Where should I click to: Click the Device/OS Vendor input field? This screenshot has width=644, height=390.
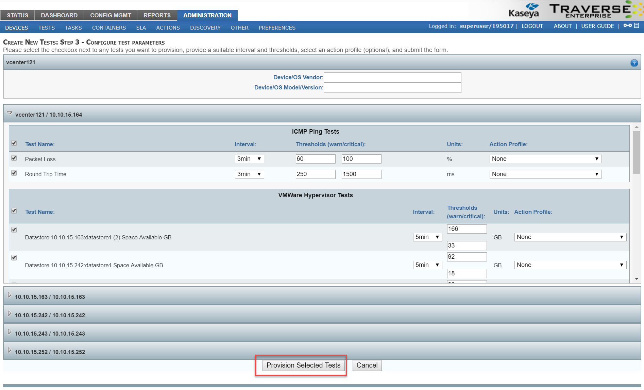392,78
